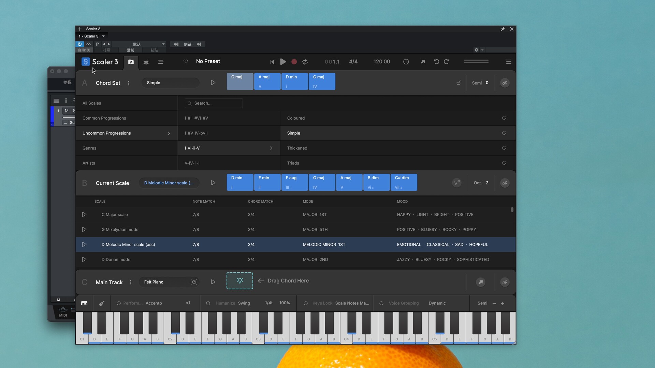Click the link icon in Current Scale row
This screenshot has height=368, width=655.
click(x=505, y=183)
